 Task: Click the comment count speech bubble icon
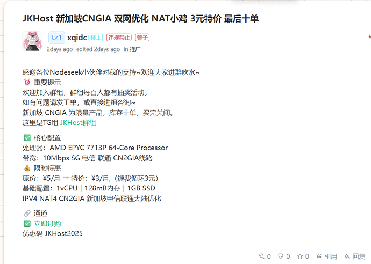(281, 256)
